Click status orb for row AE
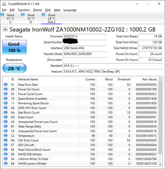The image size is (165, 169). 6,122
